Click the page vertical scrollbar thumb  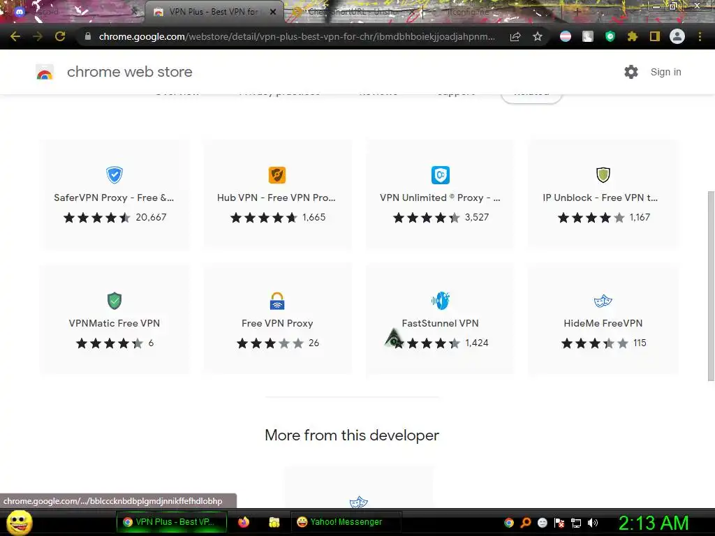[710, 286]
